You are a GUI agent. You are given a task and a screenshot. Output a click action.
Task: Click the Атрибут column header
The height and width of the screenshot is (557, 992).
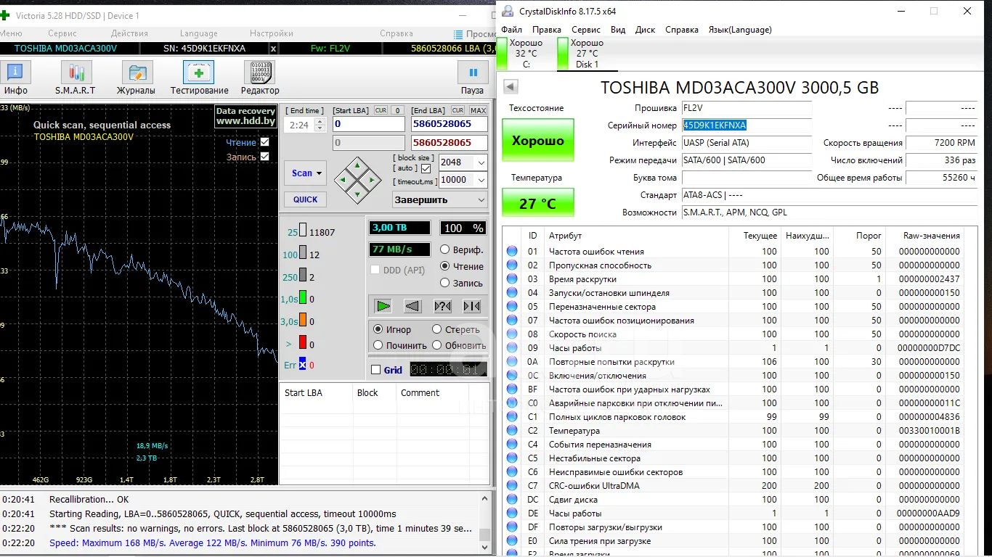[636, 236]
